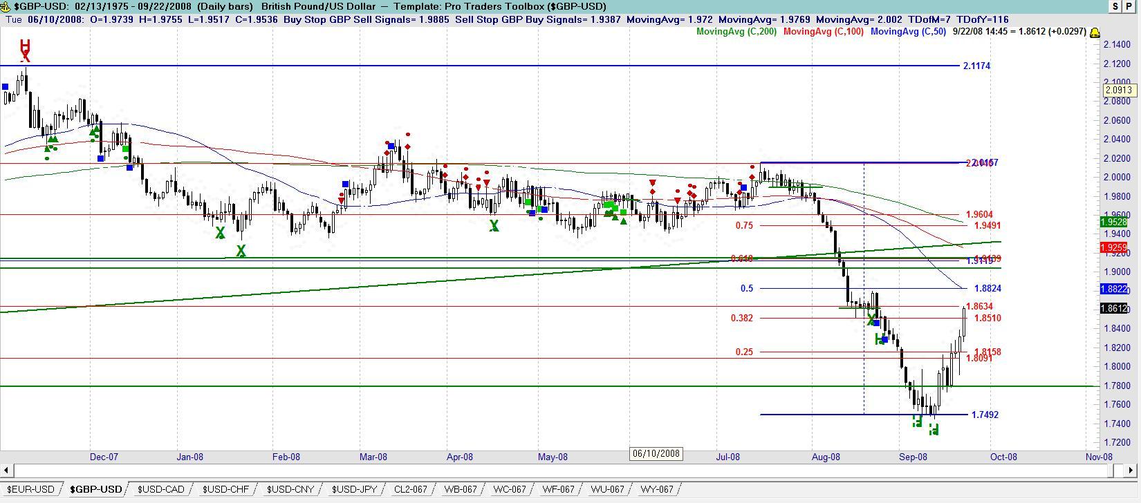Click the 2.1174 resistance line label
The width and height of the screenshot is (1141, 503).
point(976,66)
